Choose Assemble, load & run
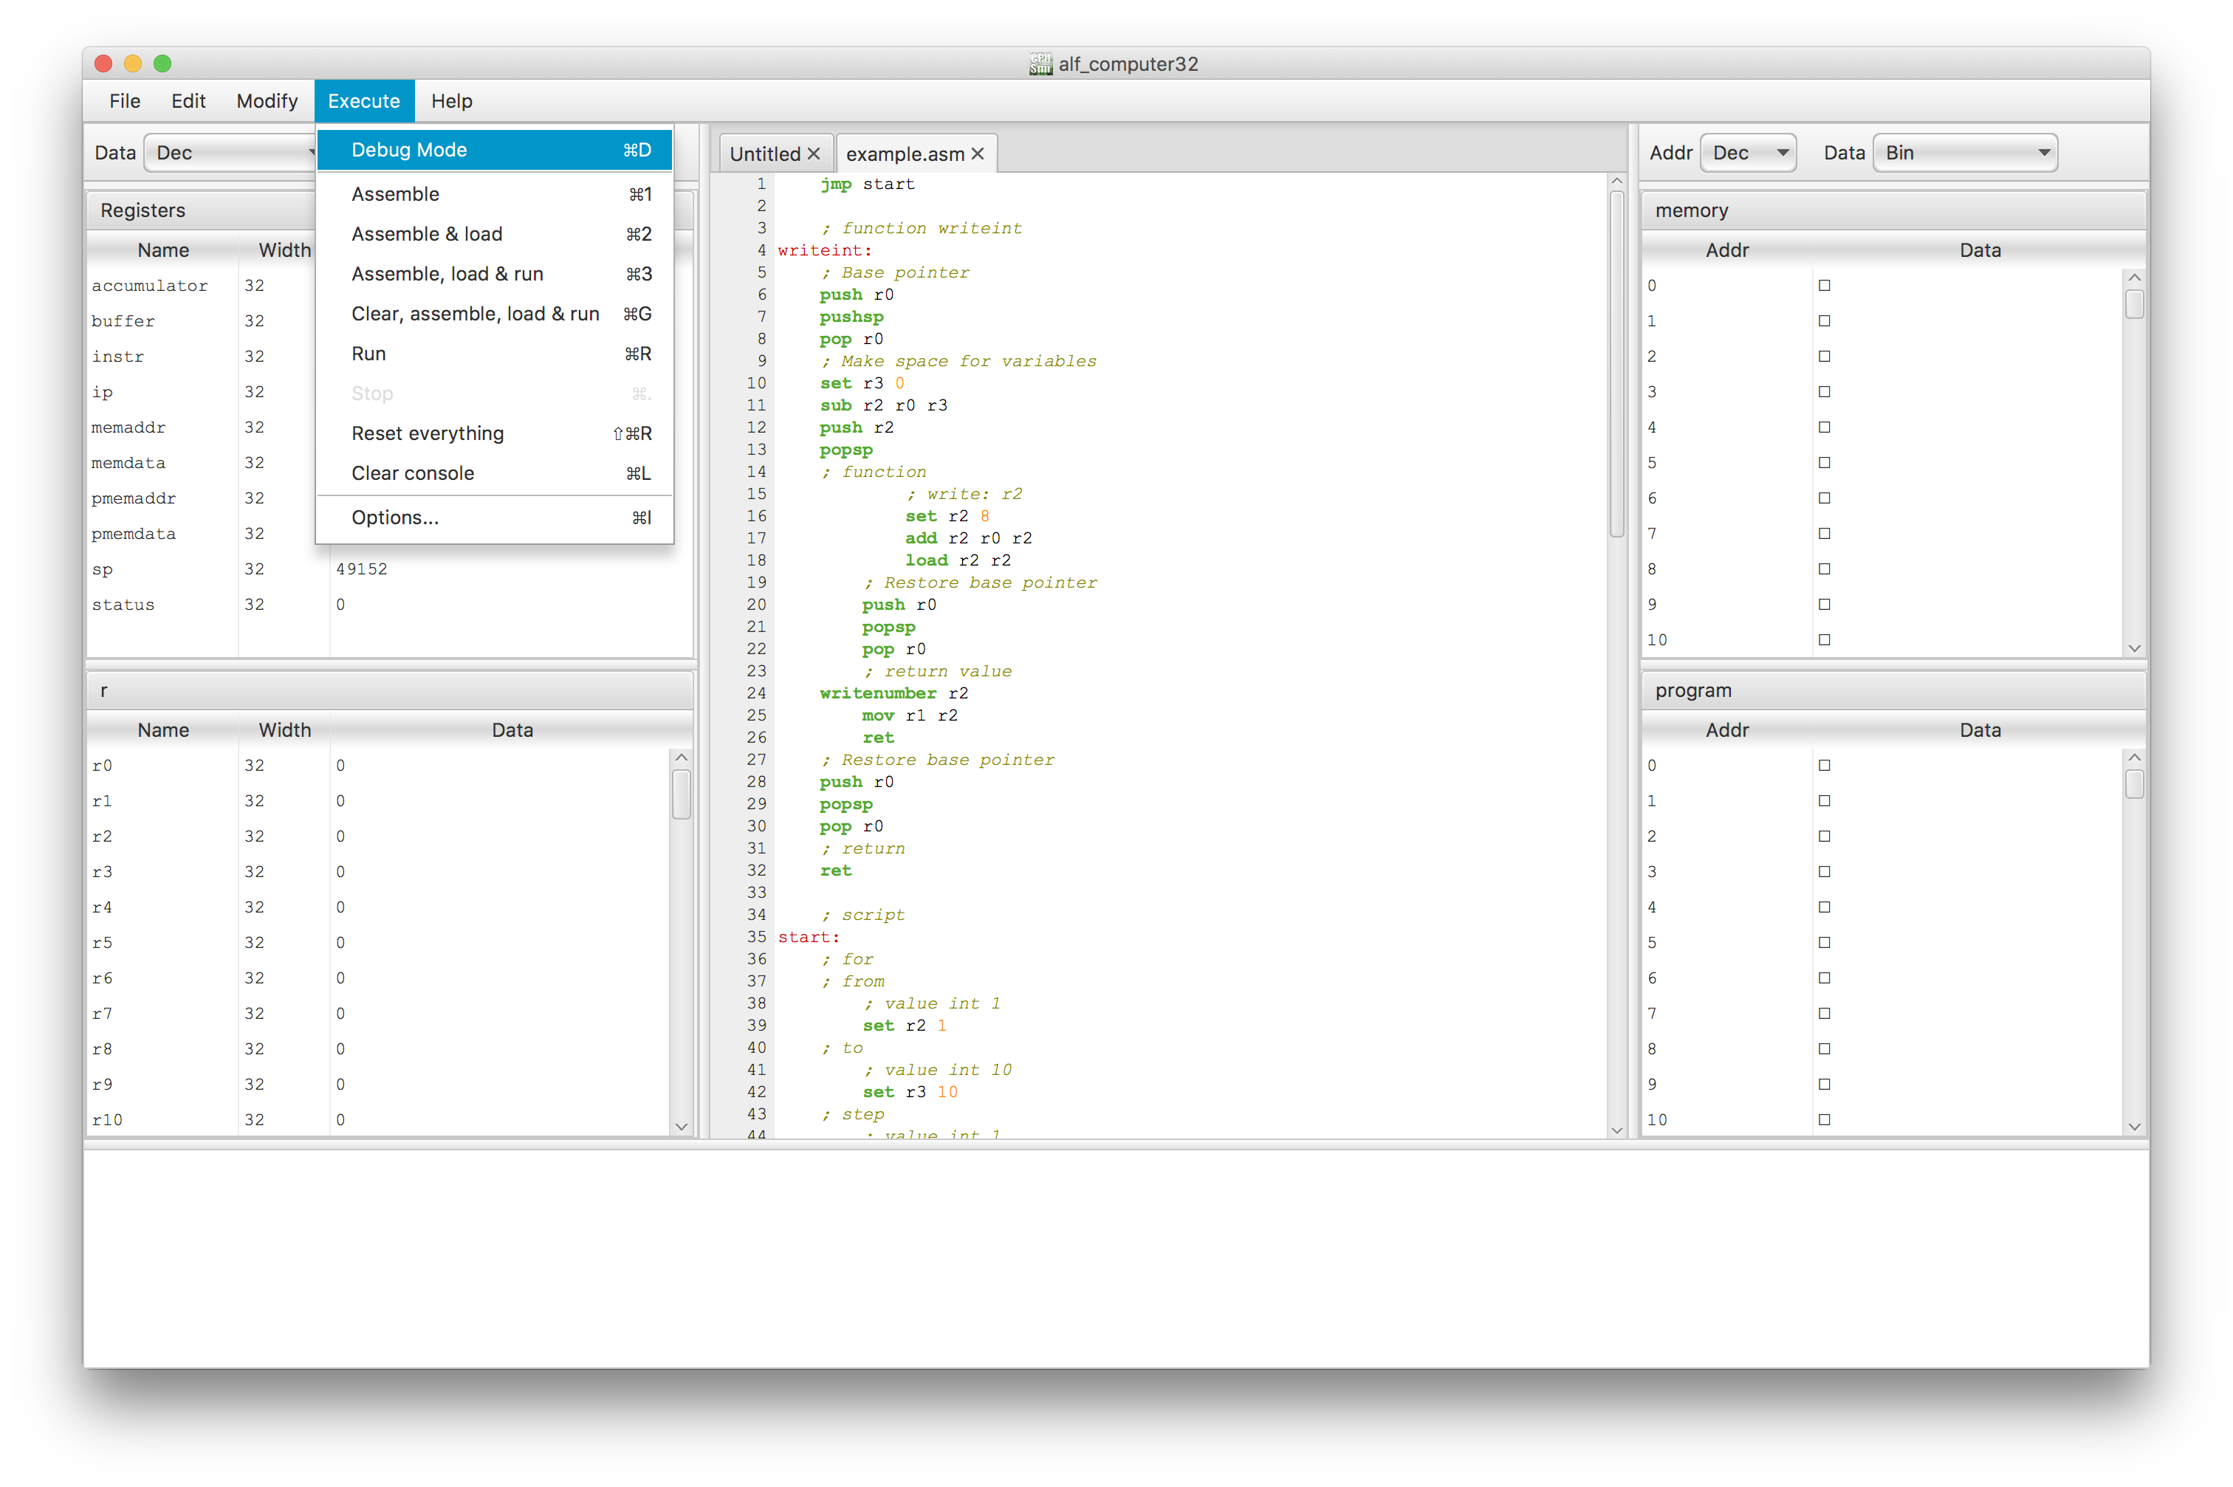 [x=494, y=274]
